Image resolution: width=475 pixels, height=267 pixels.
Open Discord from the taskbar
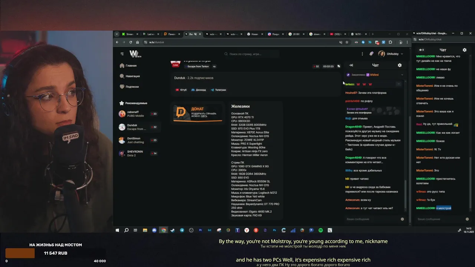click(154, 230)
